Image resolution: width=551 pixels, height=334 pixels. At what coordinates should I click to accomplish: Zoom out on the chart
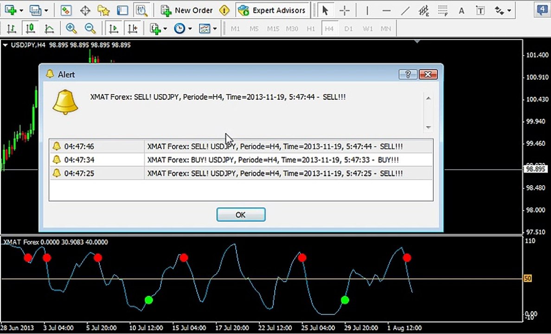pyautogui.click(x=90, y=29)
